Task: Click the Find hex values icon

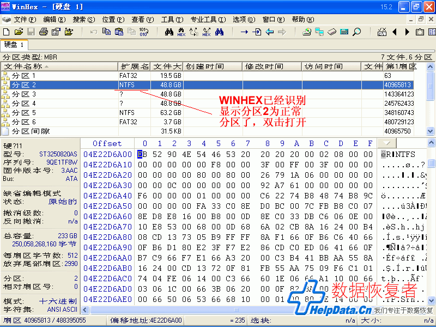Action: pos(181,32)
